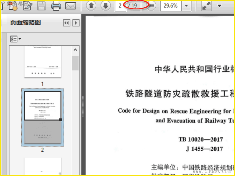Go to next page with down arrow
235x176 pixels.
106,6
